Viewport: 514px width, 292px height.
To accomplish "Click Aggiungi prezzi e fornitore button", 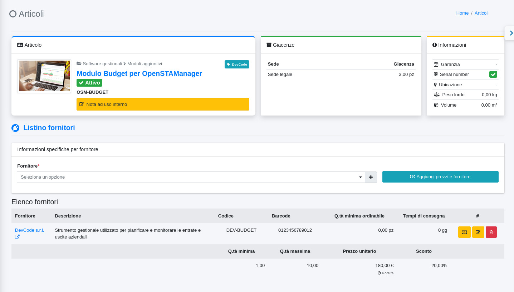I will 440,177.
